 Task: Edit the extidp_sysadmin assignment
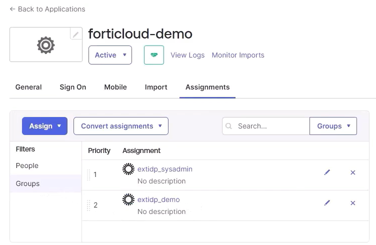click(x=327, y=172)
